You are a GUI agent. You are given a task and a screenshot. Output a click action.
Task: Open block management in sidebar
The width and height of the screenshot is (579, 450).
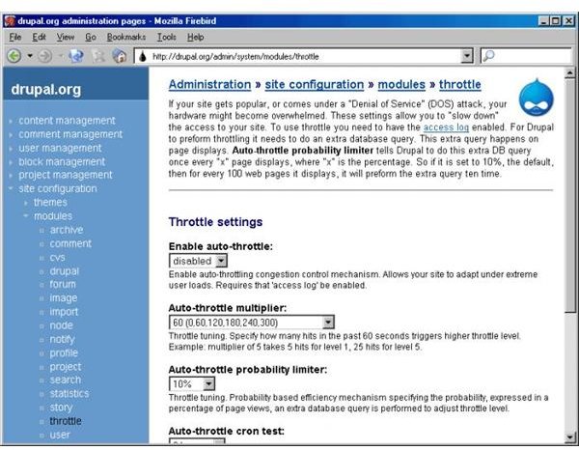(62, 161)
